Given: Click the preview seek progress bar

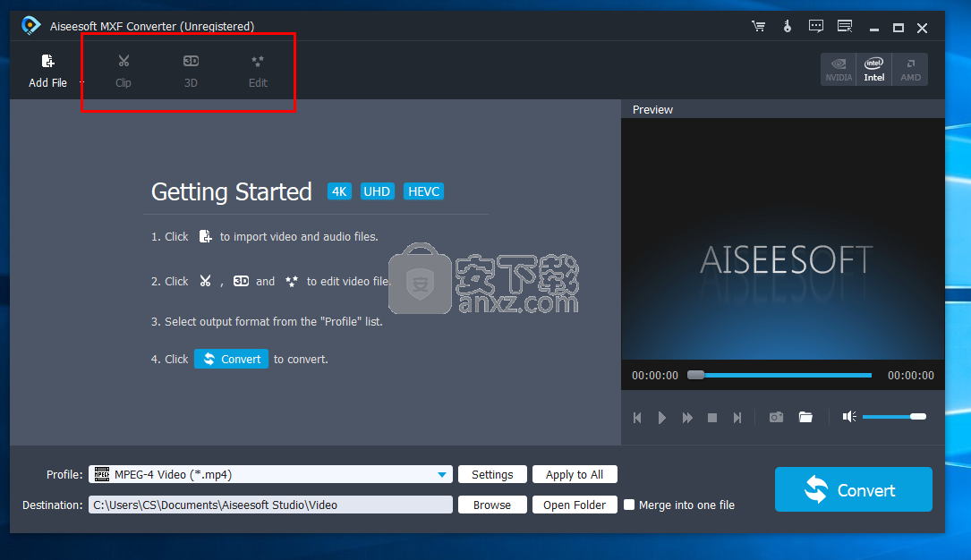Looking at the screenshot, I should click(x=779, y=375).
